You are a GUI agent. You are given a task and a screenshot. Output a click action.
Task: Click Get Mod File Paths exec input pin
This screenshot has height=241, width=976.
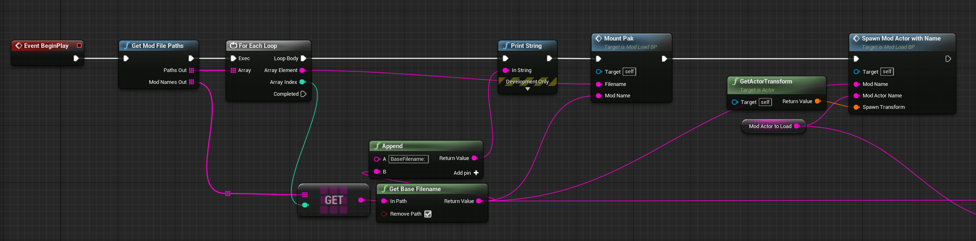point(126,58)
